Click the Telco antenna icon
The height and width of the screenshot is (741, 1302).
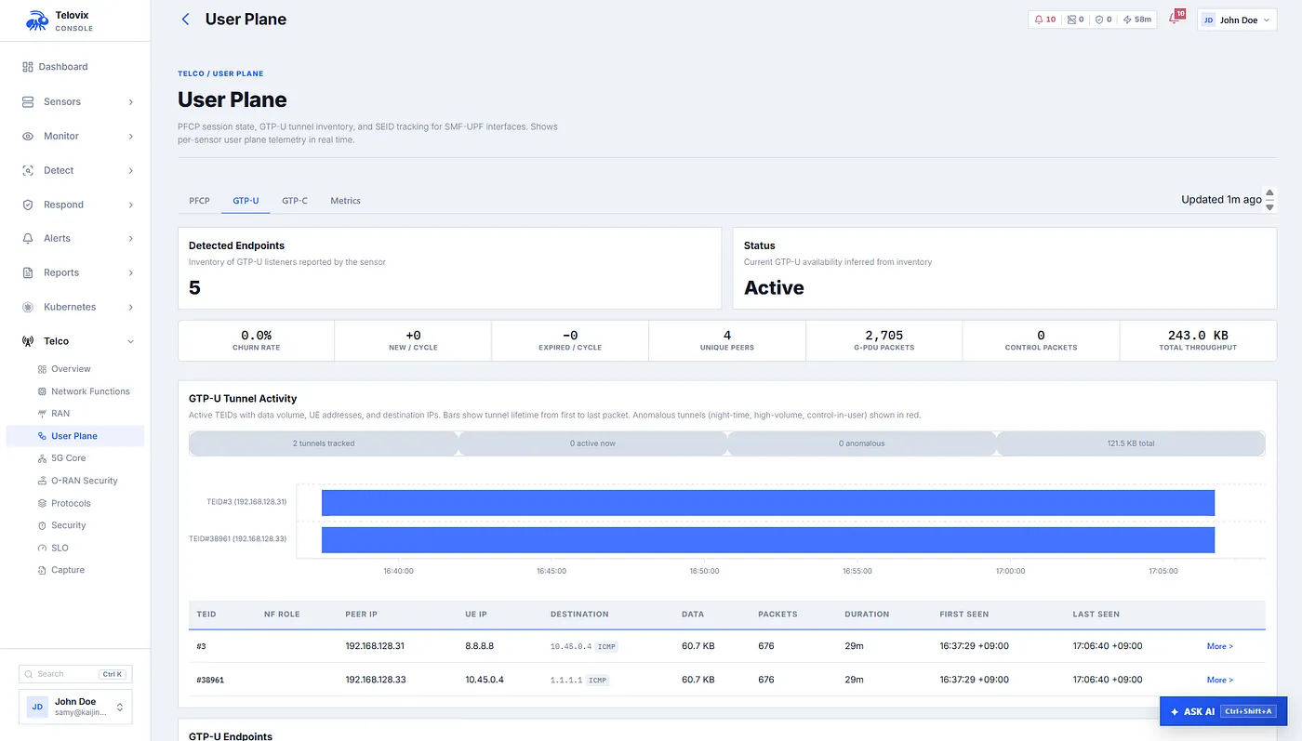point(28,341)
